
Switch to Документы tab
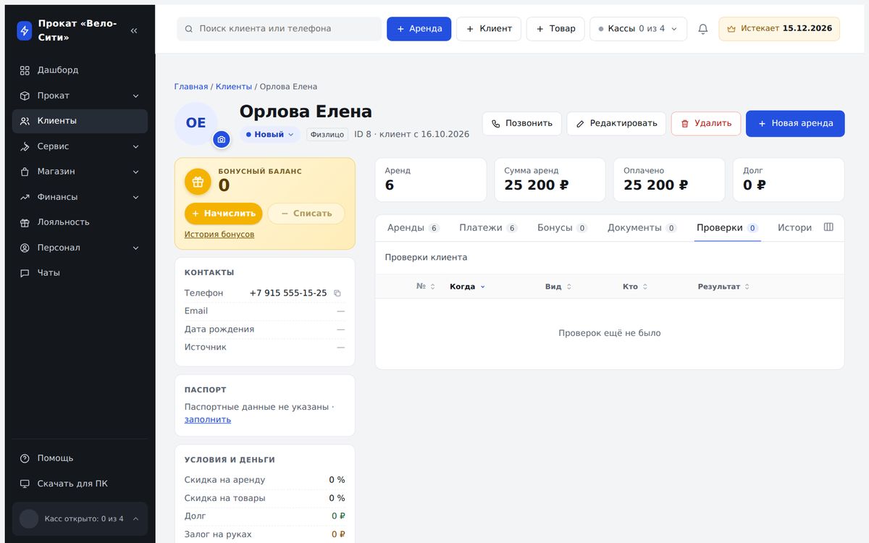[642, 227]
